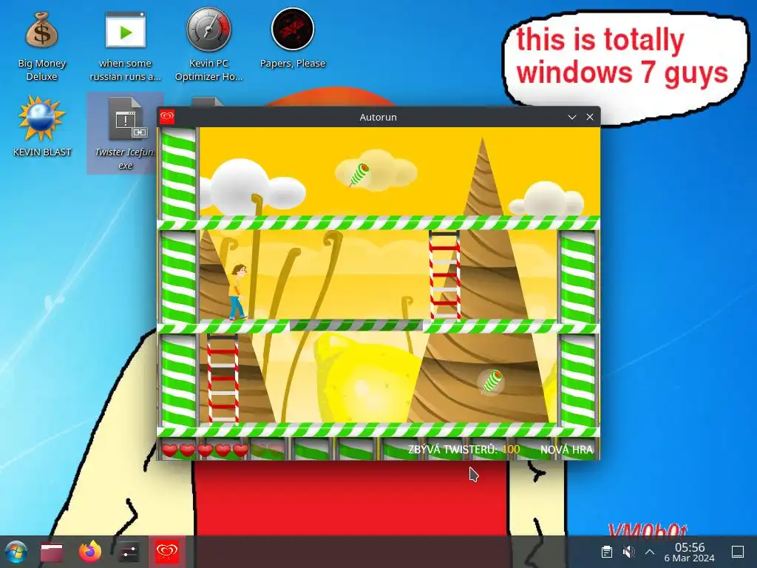Open the settings sliders taskbar icon
The image size is (757, 568).
[129, 552]
